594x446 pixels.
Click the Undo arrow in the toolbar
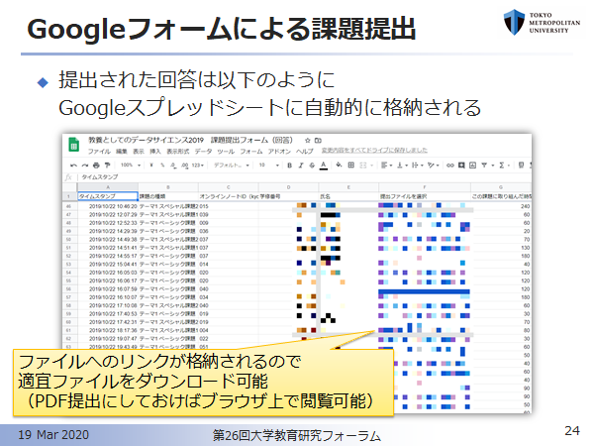[74, 166]
